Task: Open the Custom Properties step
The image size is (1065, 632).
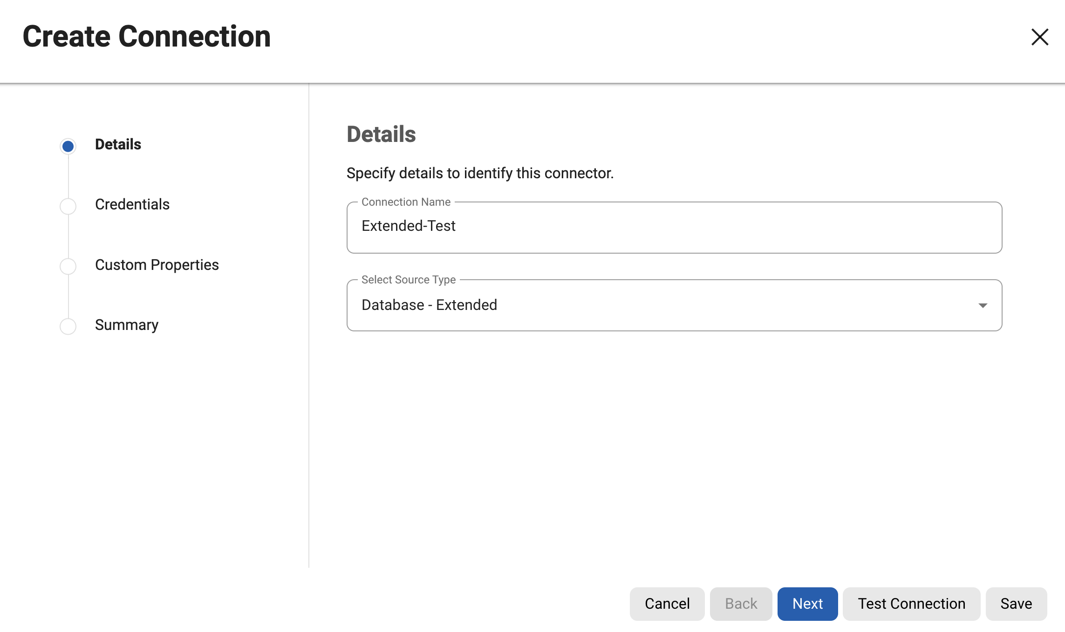Action: point(157,265)
